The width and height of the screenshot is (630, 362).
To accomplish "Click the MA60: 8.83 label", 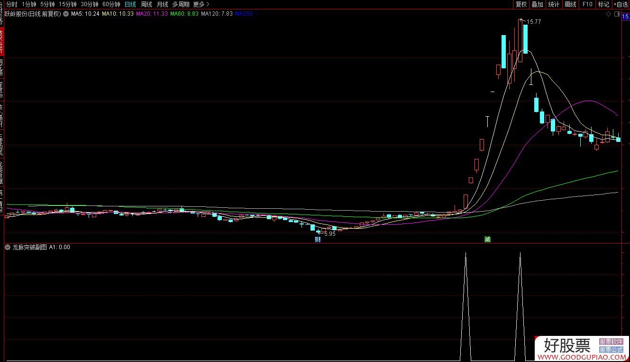I will click(x=184, y=14).
